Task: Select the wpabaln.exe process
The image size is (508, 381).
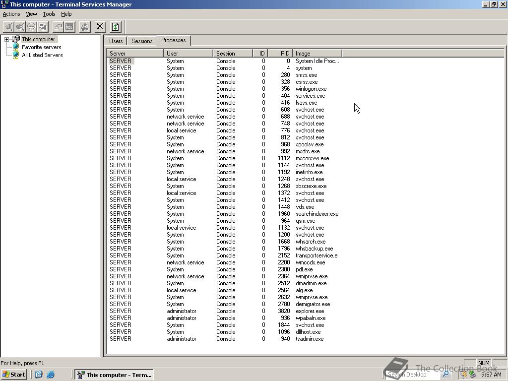Action: pos(225,318)
